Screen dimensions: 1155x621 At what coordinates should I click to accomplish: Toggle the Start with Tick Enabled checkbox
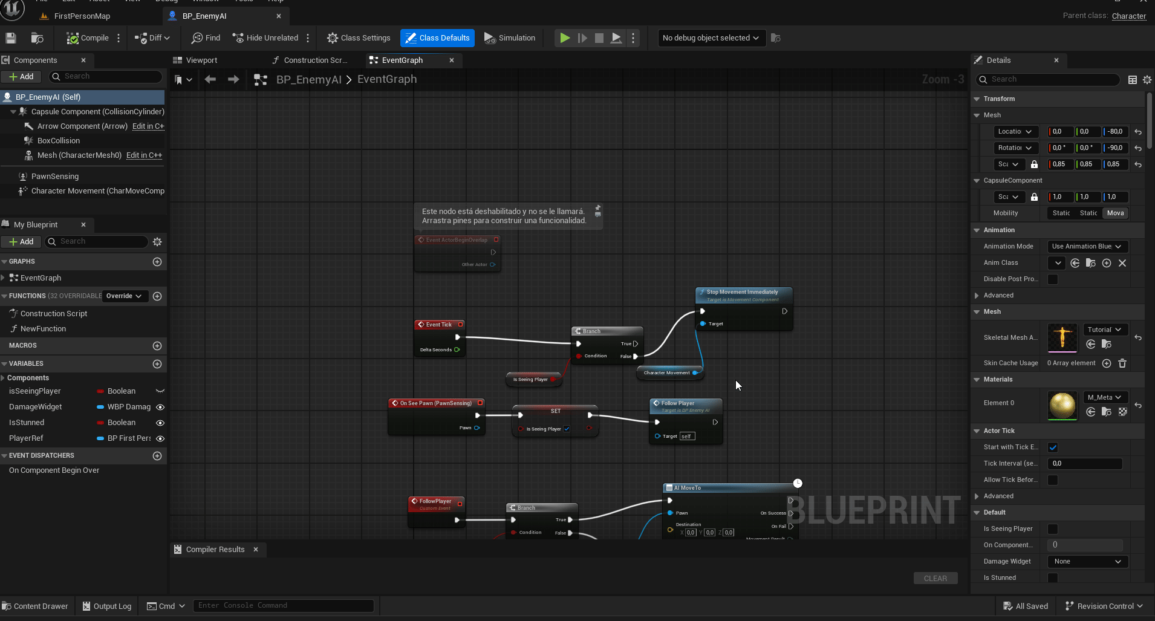1053,447
